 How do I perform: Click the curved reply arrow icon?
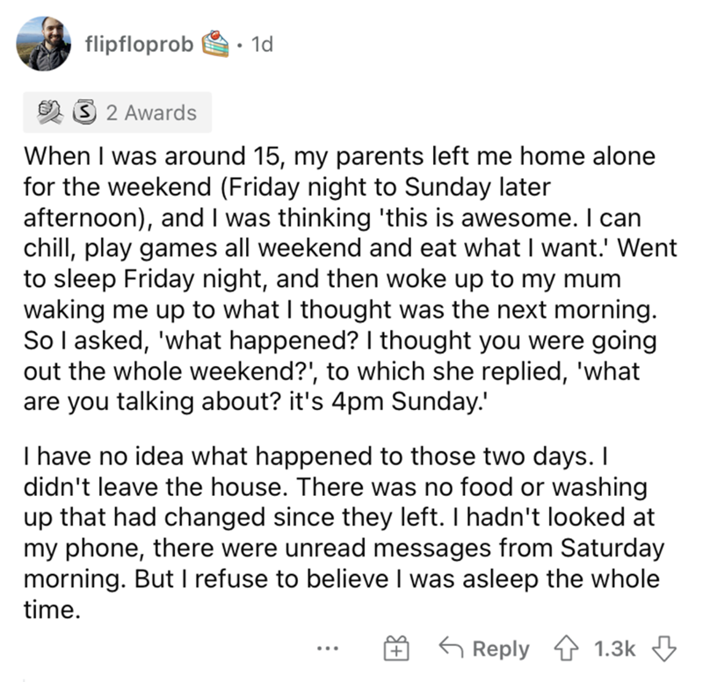click(x=452, y=649)
